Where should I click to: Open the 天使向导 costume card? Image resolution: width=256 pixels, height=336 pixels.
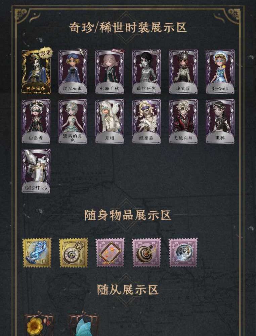coord(183,122)
